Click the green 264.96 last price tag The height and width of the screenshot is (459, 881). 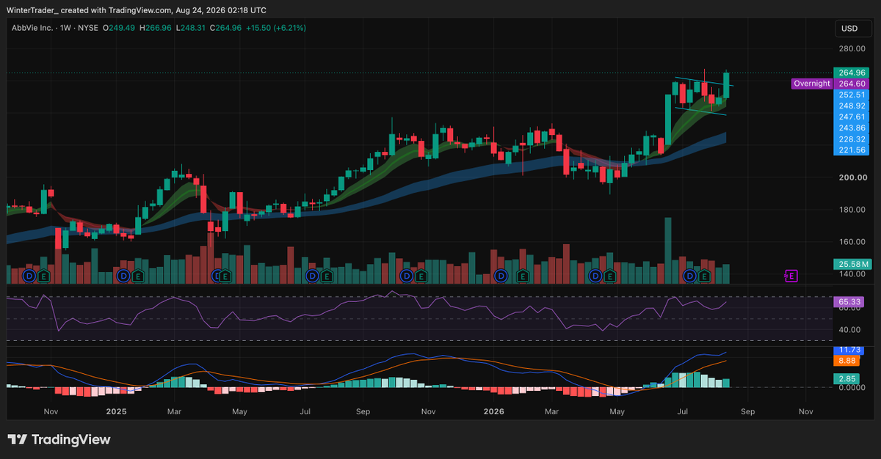point(852,73)
